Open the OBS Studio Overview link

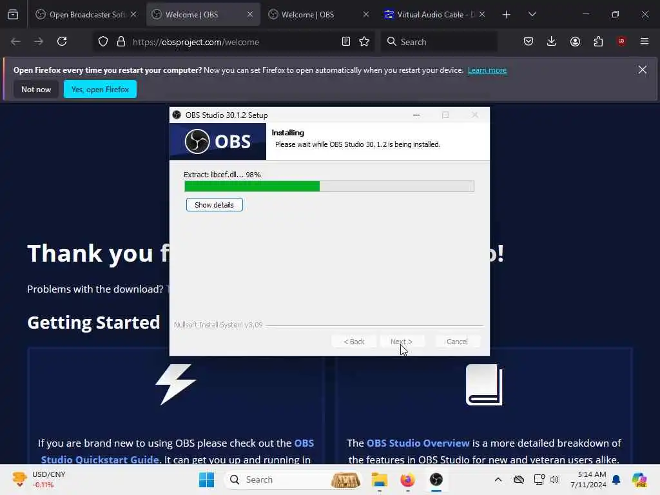point(418,443)
